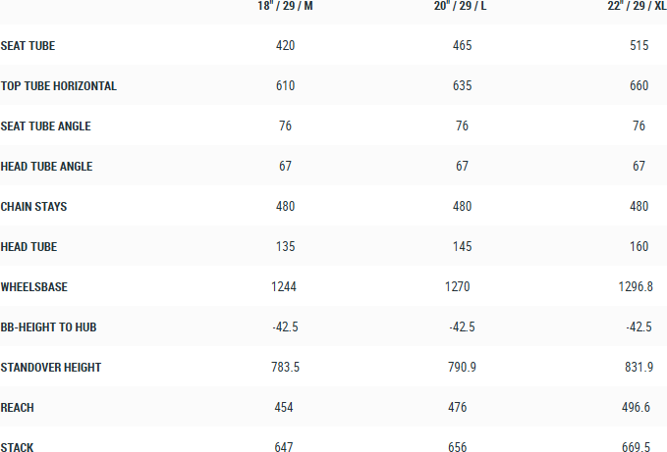Select the REACH row label

point(18,408)
